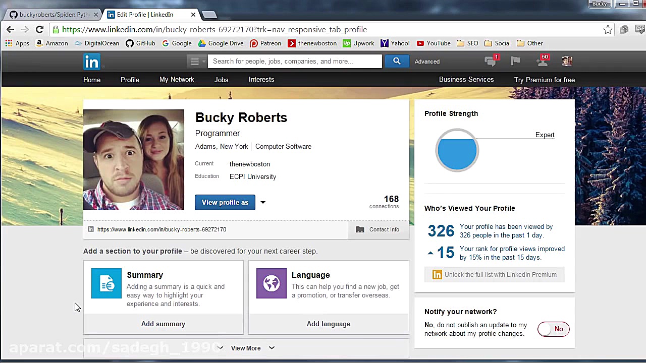Viewport: 646px width, 363px height.
Task: Click the browser back arrow
Action: pos(11,29)
